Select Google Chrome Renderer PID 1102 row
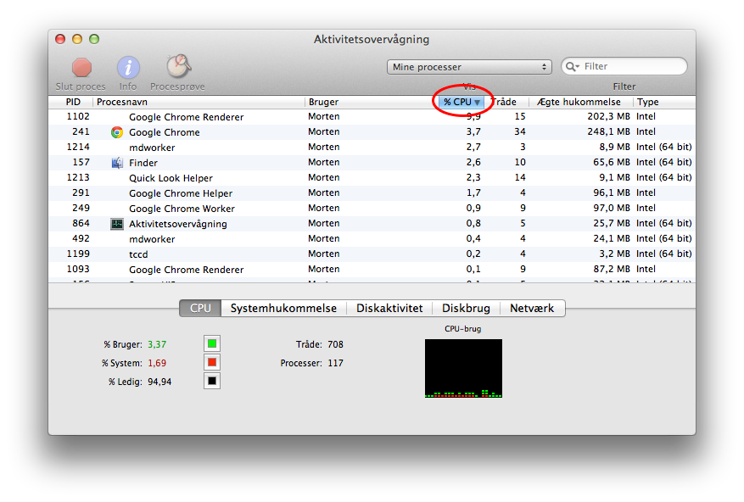Screen dimensions: 744x502 point(372,117)
